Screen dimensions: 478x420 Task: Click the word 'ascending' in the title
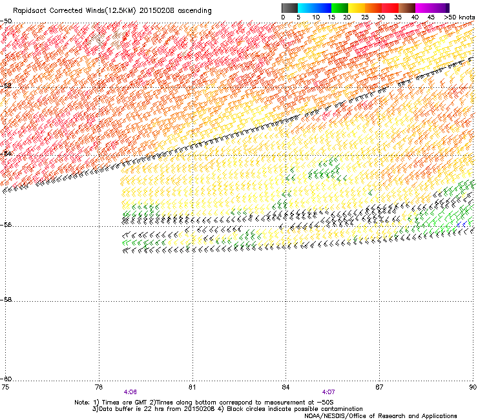click(194, 11)
